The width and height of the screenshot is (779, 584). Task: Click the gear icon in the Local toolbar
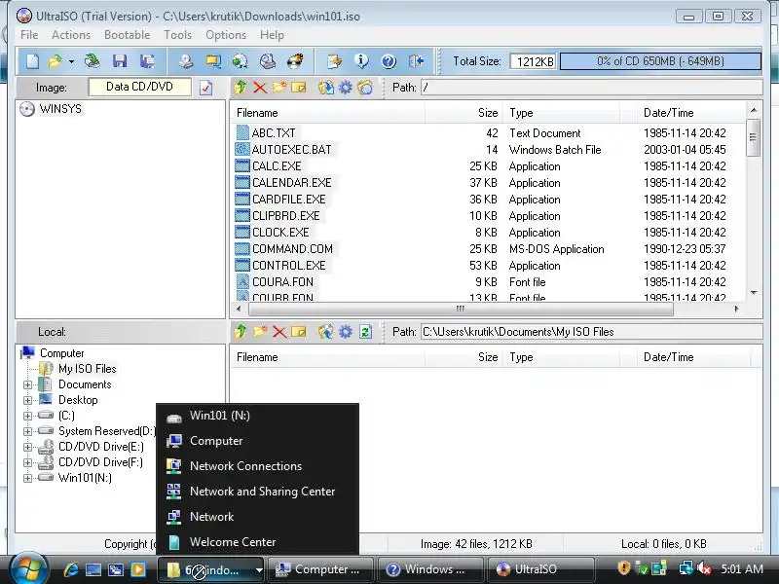(346, 331)
